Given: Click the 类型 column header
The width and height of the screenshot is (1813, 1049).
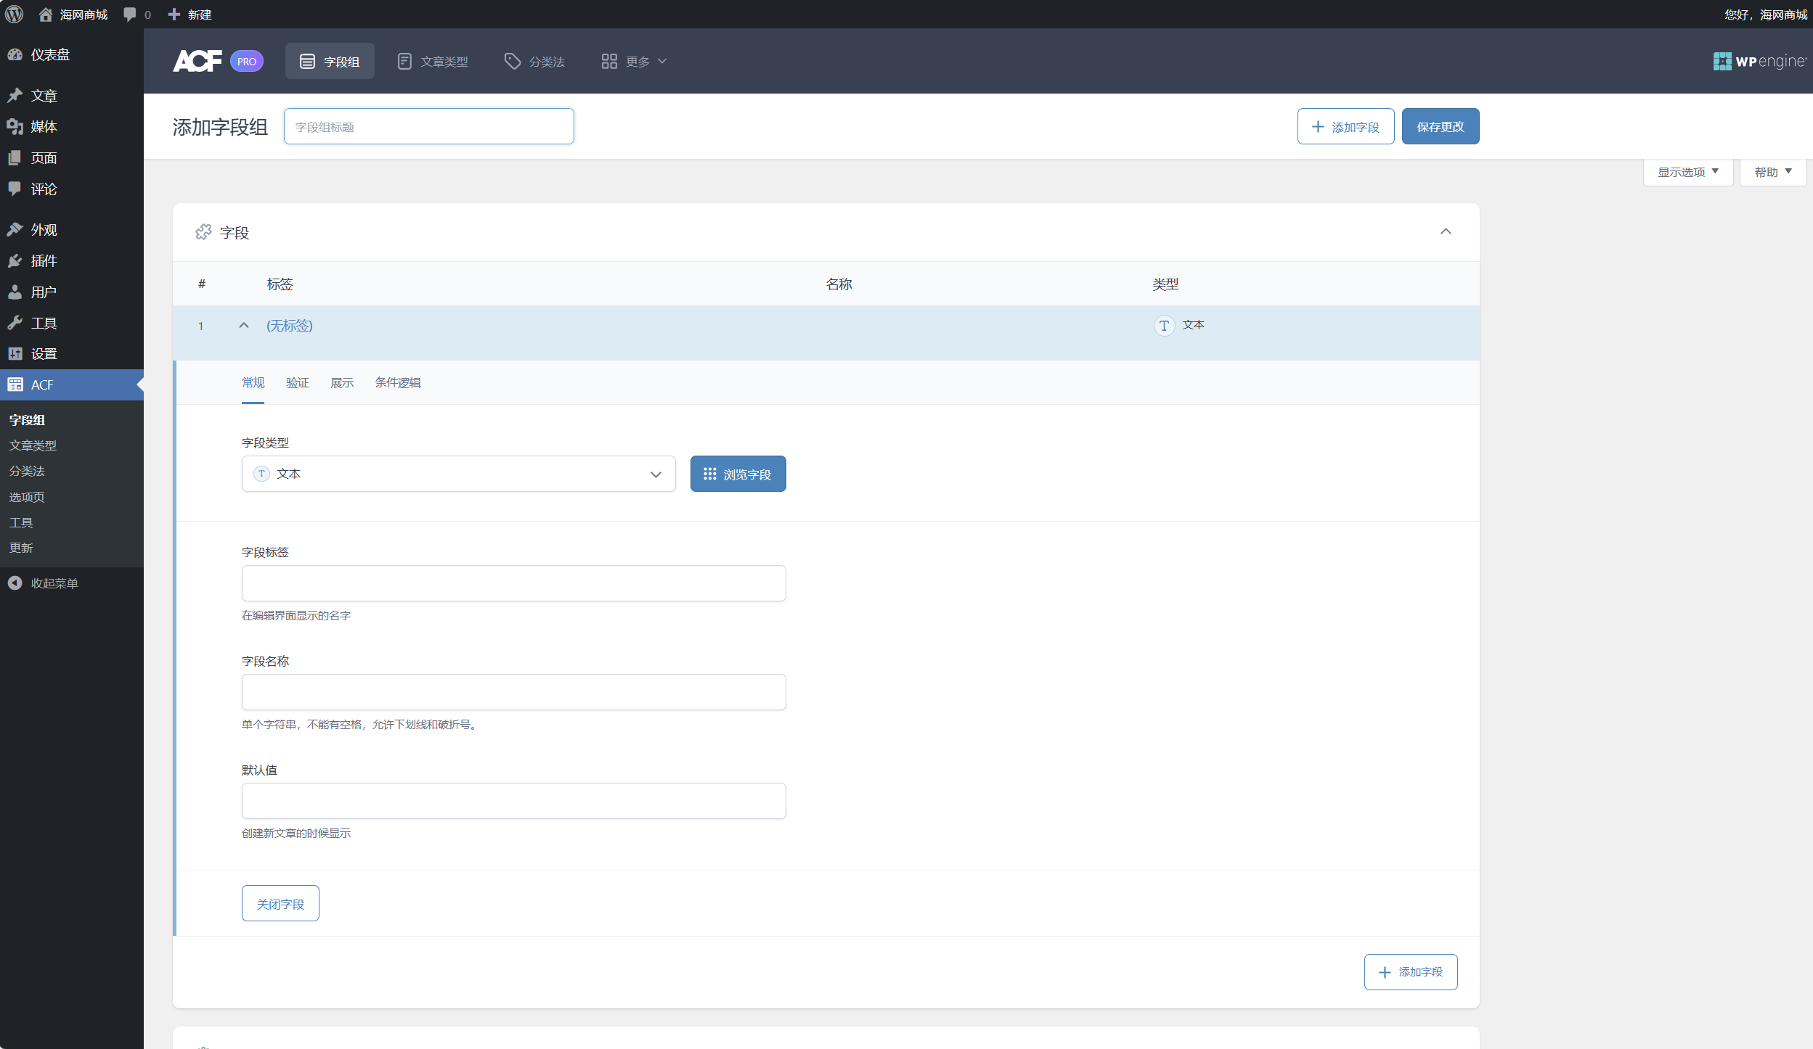Looking at the screenshot, I should click(1165, 284).
